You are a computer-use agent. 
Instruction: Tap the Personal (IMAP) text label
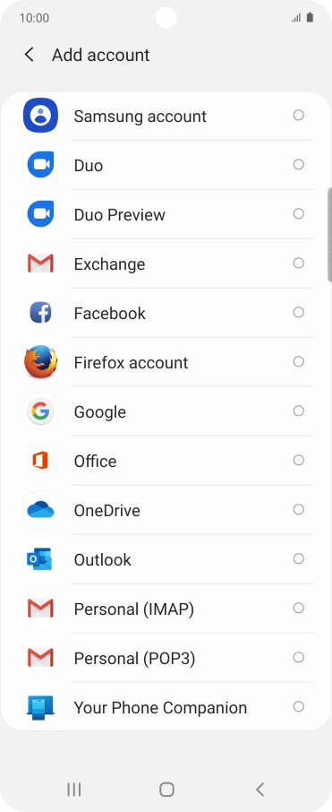[x=134, y=609]
